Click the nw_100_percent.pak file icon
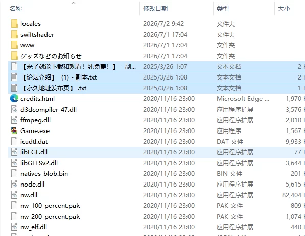This screenshot has height=236, width=305. (x=14, y=205)
